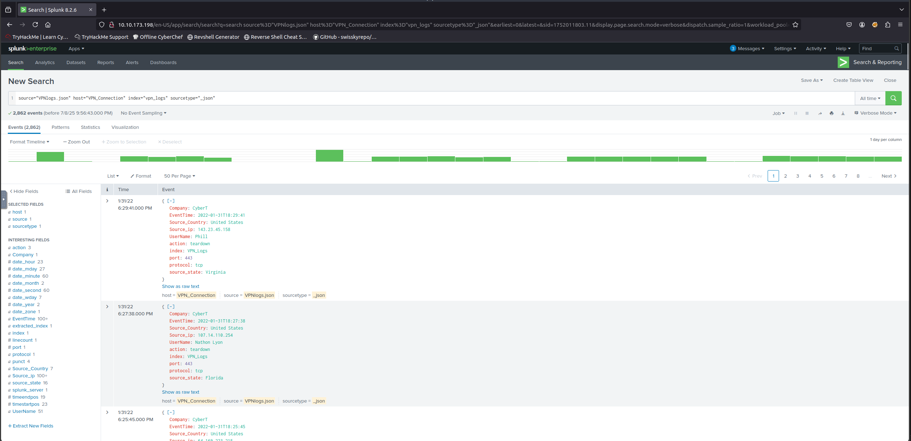The image size is (911, 441).
Task: Save to Pocket icon
Action: 849,25
